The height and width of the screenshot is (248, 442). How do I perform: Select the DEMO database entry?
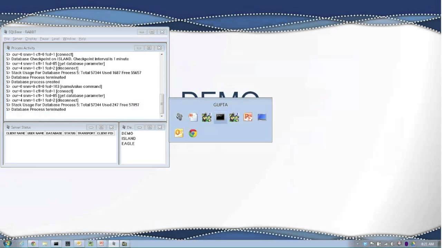(127, 133)
